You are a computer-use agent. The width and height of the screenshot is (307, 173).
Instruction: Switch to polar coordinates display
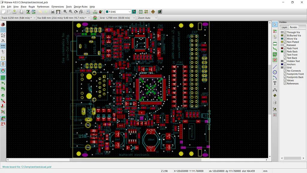tap(3, 35)
